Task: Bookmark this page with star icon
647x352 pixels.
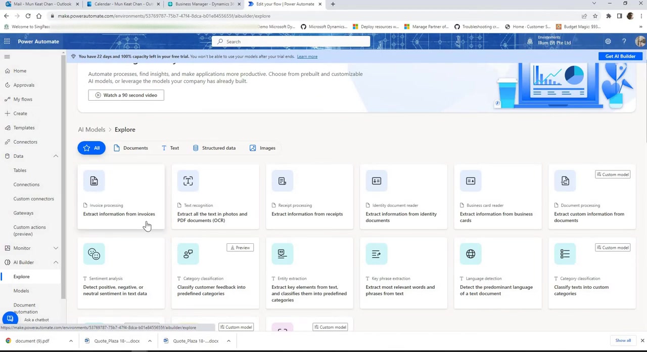Action: click(595, 16)
